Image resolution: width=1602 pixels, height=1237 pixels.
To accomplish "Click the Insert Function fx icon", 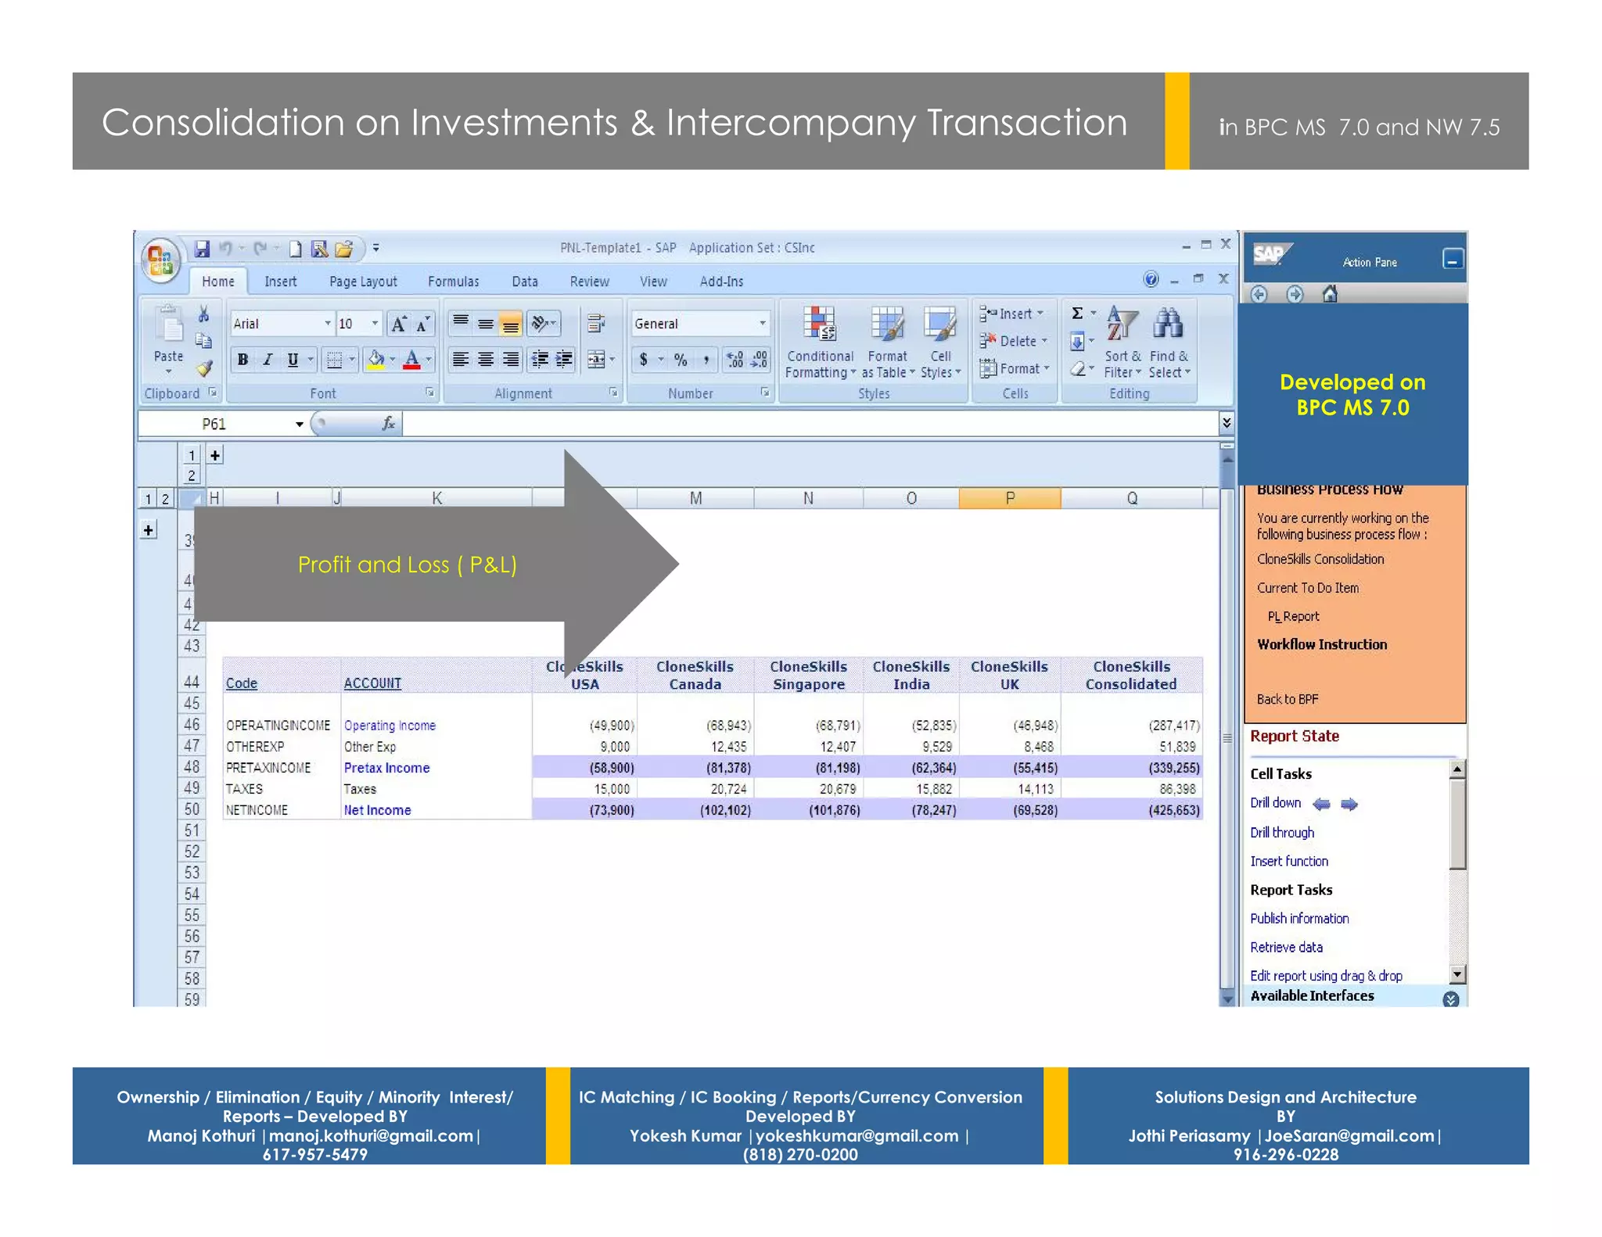I will [388, 424].
